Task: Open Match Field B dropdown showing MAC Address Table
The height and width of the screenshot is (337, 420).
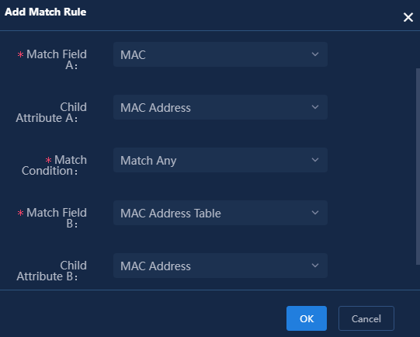Action: click(220, 213)
